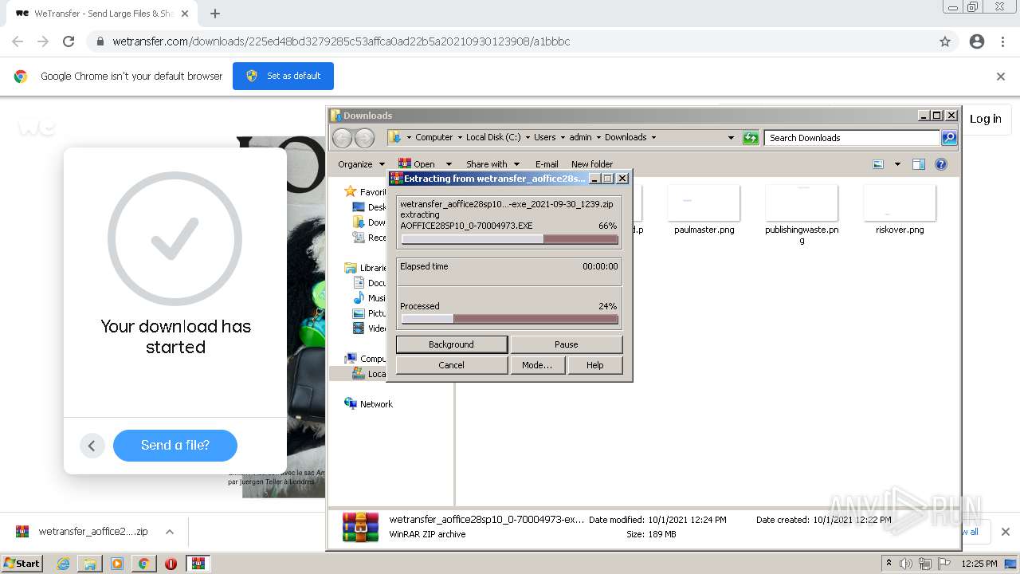Select publishingwaste.png file

pyautogui.click(x=802, y=214)
